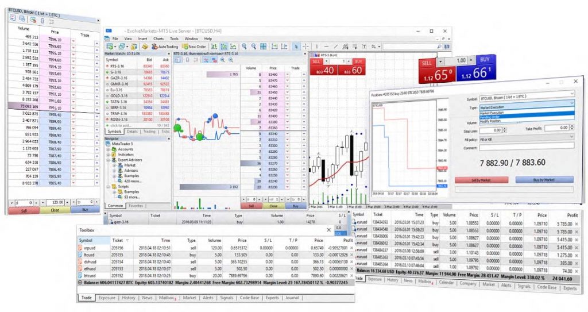Close the xrpusd position with its X
The width and height of the screenshot is (588, 312).
coord(351,248)
